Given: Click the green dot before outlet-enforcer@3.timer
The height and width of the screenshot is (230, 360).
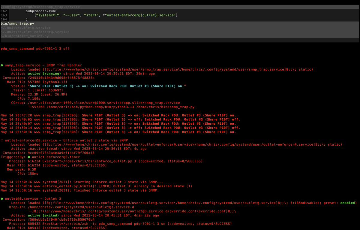Looking at the screenshot, I should coord(29,157).
